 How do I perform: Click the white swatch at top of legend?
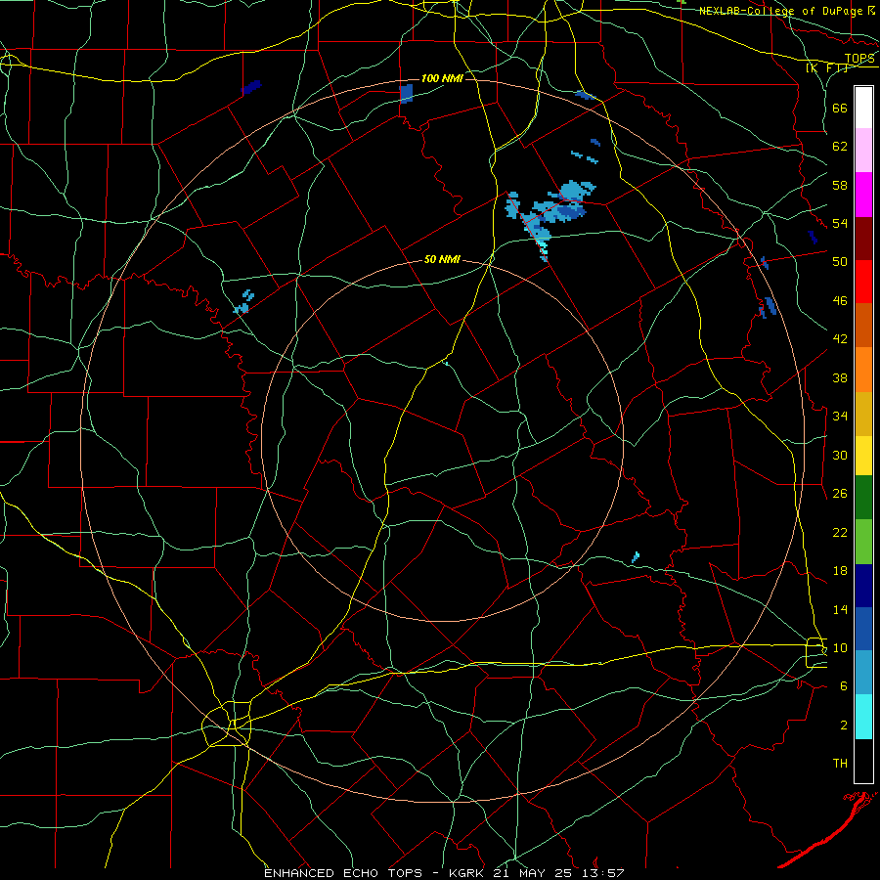(863, 108)
